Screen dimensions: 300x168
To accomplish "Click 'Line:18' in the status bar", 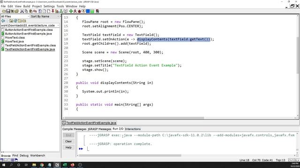I will pos(244,160).
